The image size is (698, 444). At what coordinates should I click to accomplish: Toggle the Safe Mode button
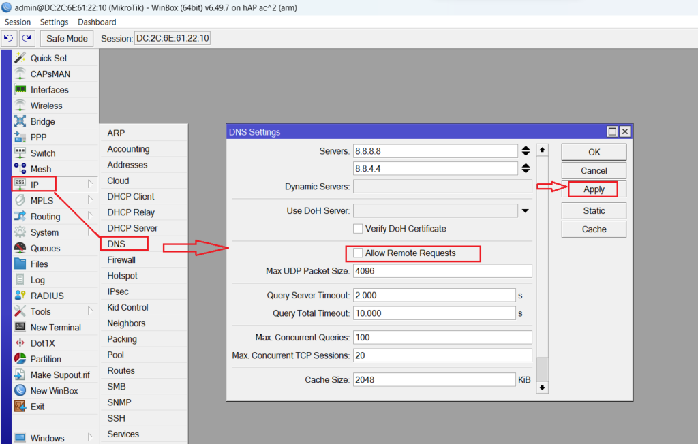coord(67,39)
